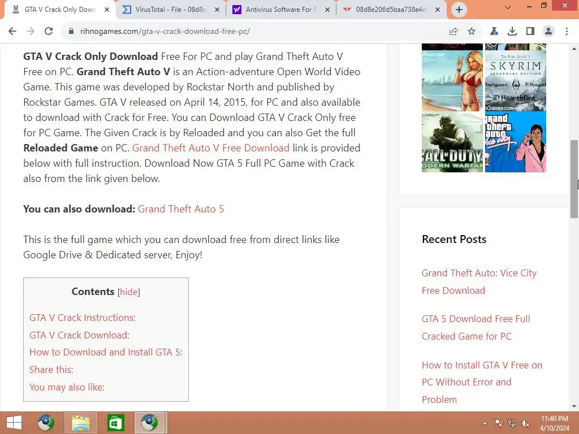Open the tab search chevron

(508, 7)
